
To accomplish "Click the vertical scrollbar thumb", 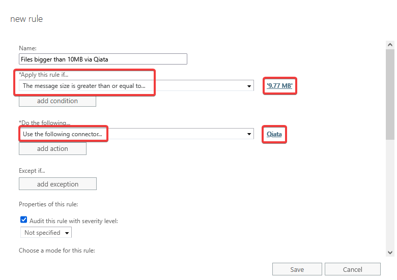I will tap(390, 94).
